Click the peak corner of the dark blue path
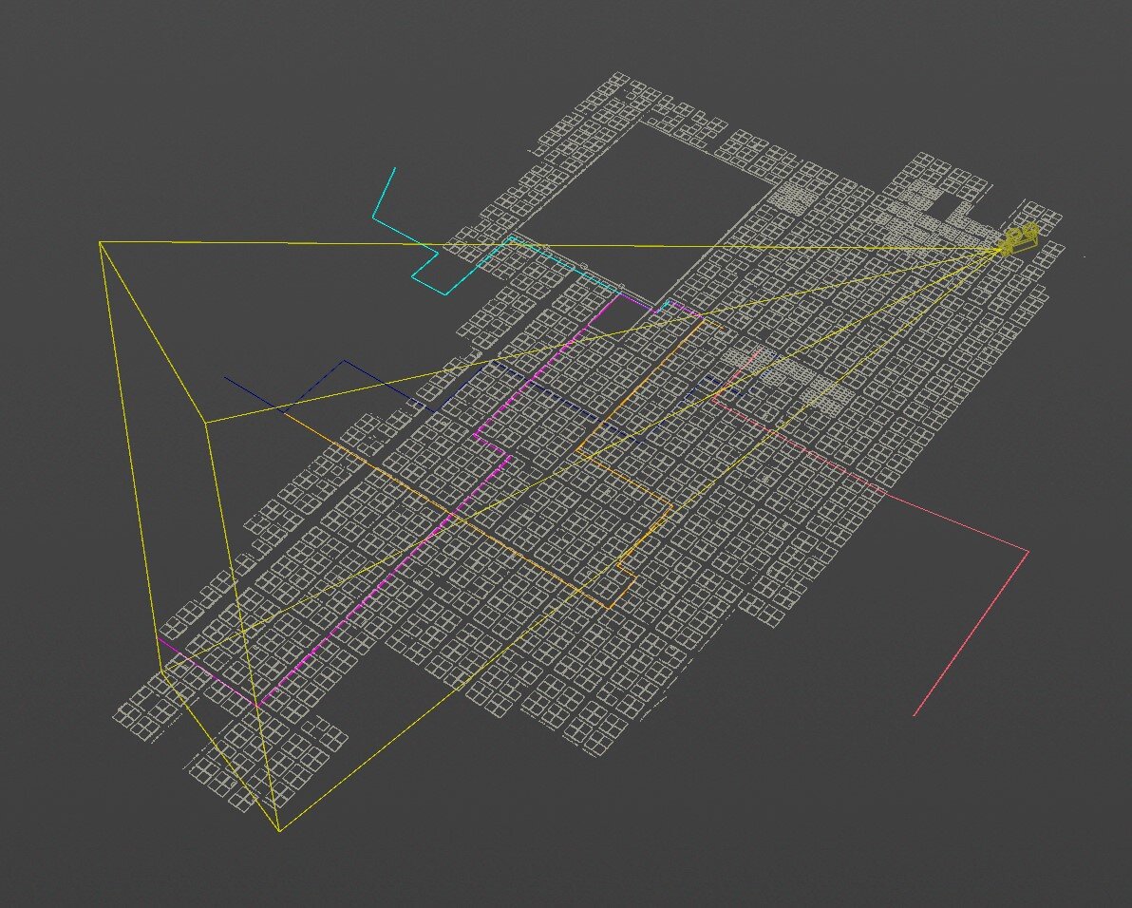 pyautogui.click(x=344, y=361)
